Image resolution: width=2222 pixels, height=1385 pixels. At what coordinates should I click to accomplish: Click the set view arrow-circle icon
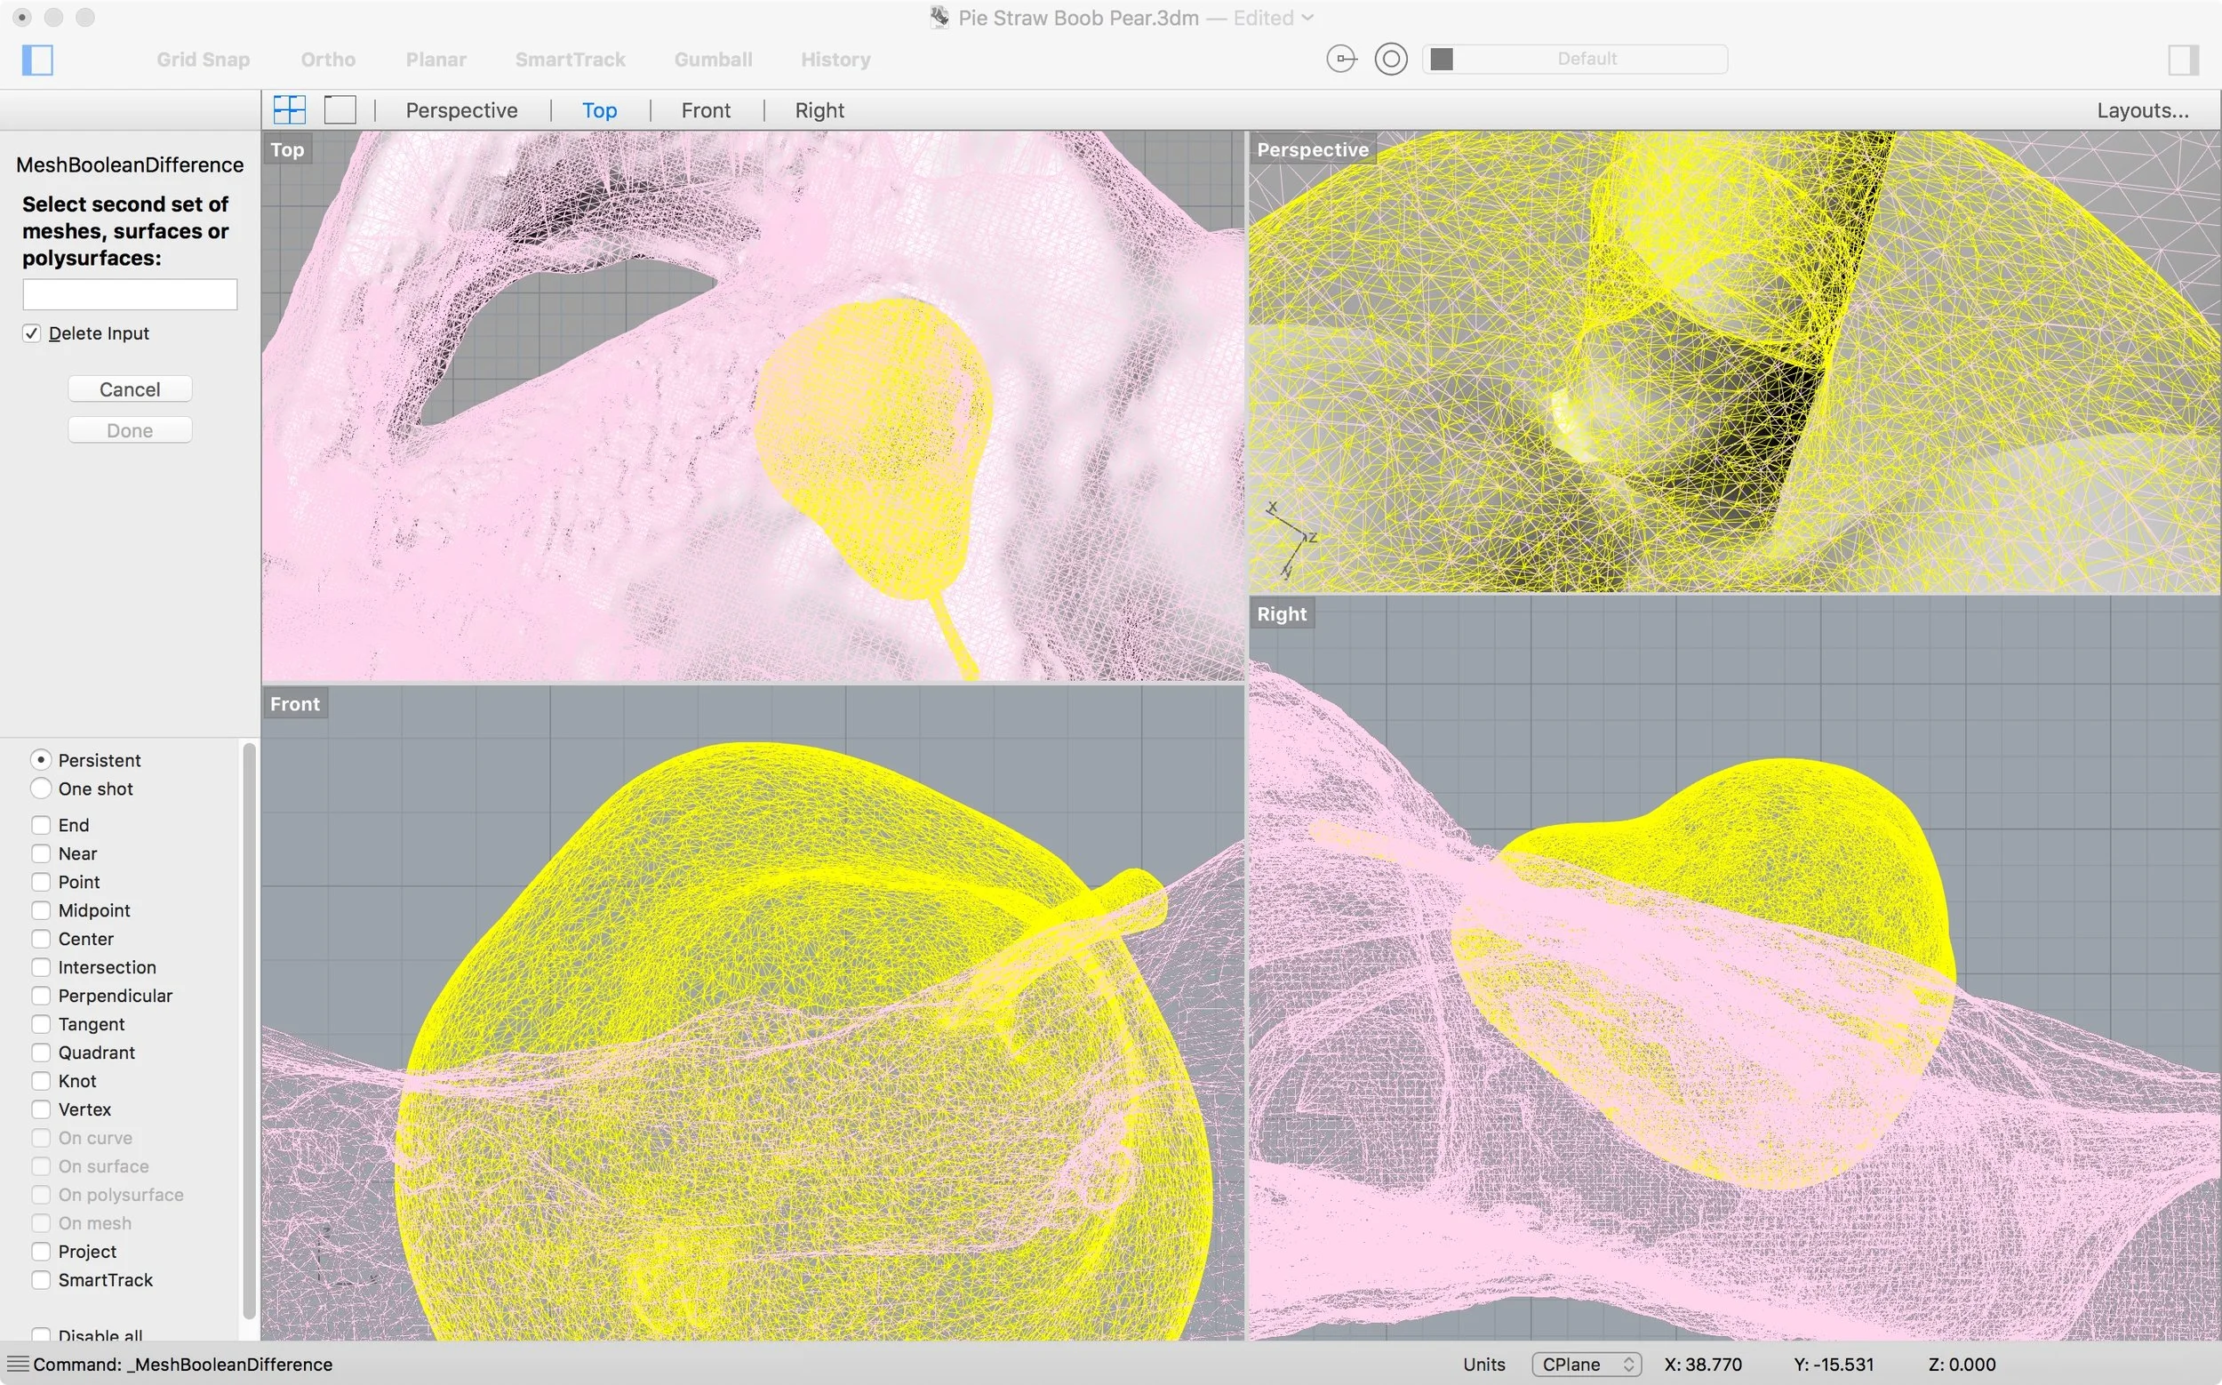(1342, 60)
